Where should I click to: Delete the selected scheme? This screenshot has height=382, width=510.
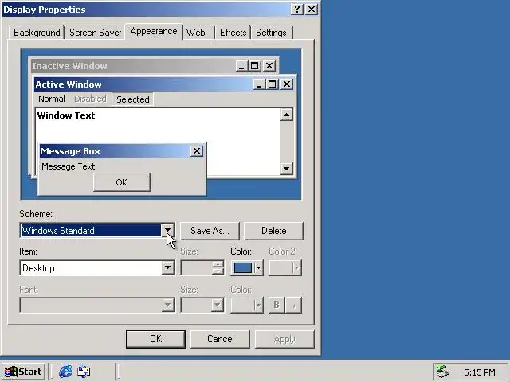(273, 231)
